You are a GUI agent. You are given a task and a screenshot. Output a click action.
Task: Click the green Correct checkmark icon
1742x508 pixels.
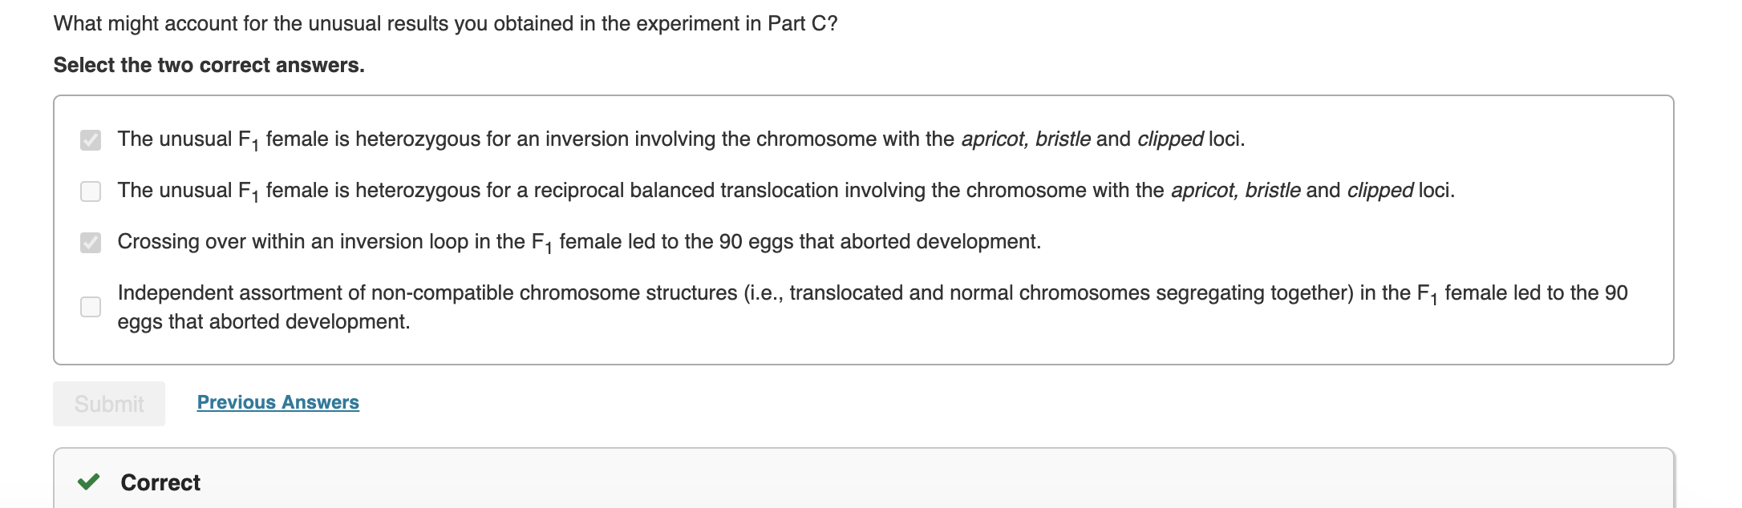coord(88,483)
